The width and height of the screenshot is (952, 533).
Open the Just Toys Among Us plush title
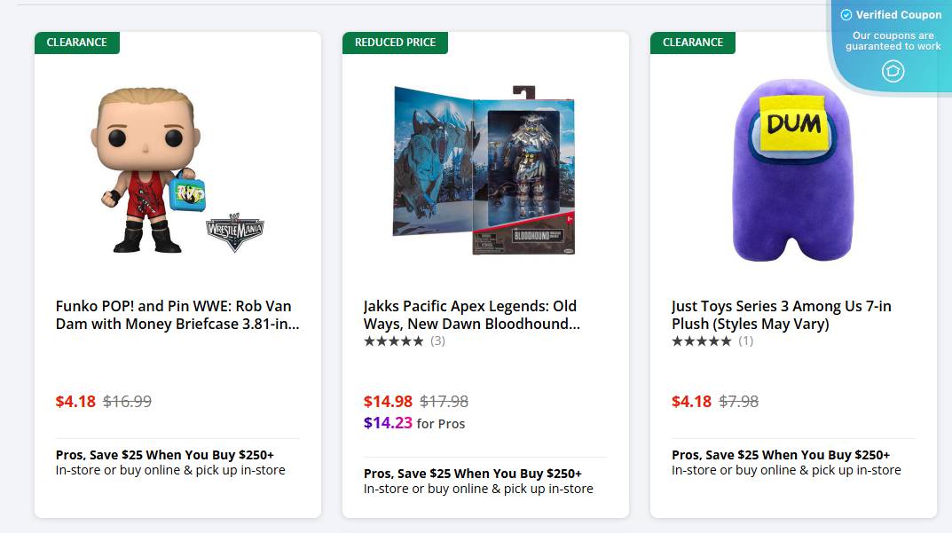pyautogui.click(x=781, y=315)
